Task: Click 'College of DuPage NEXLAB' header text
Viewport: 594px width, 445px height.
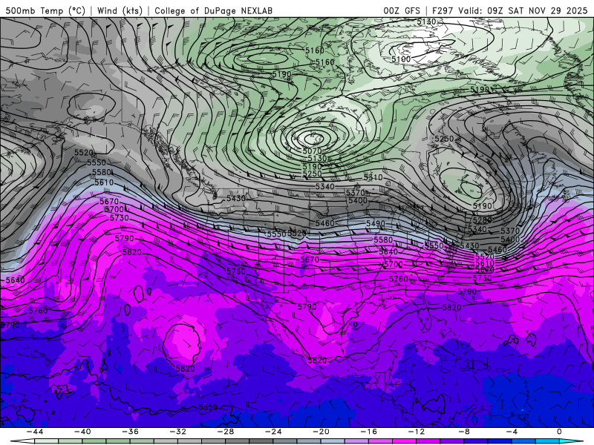Action: 213,10
